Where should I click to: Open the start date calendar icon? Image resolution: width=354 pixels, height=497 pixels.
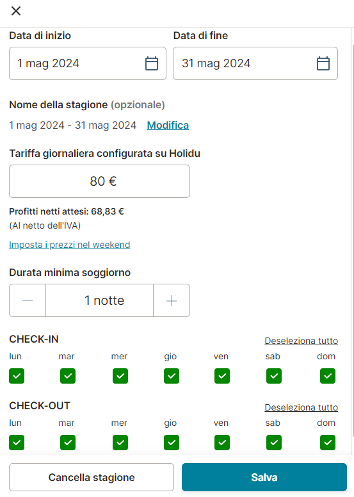pos(152,63)
